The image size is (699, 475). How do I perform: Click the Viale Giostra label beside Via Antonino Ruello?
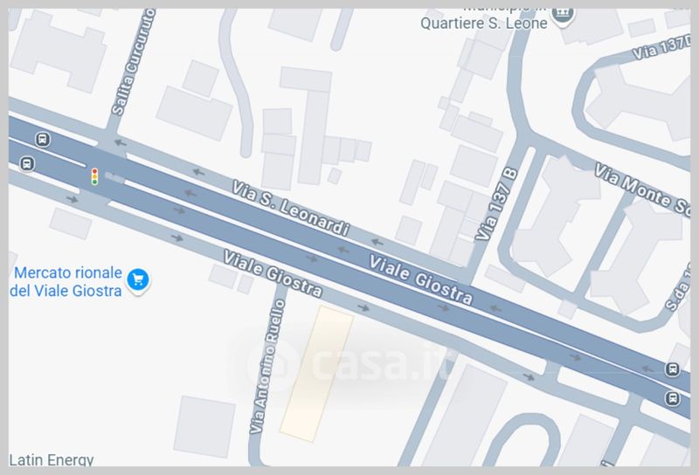point(273,273)
